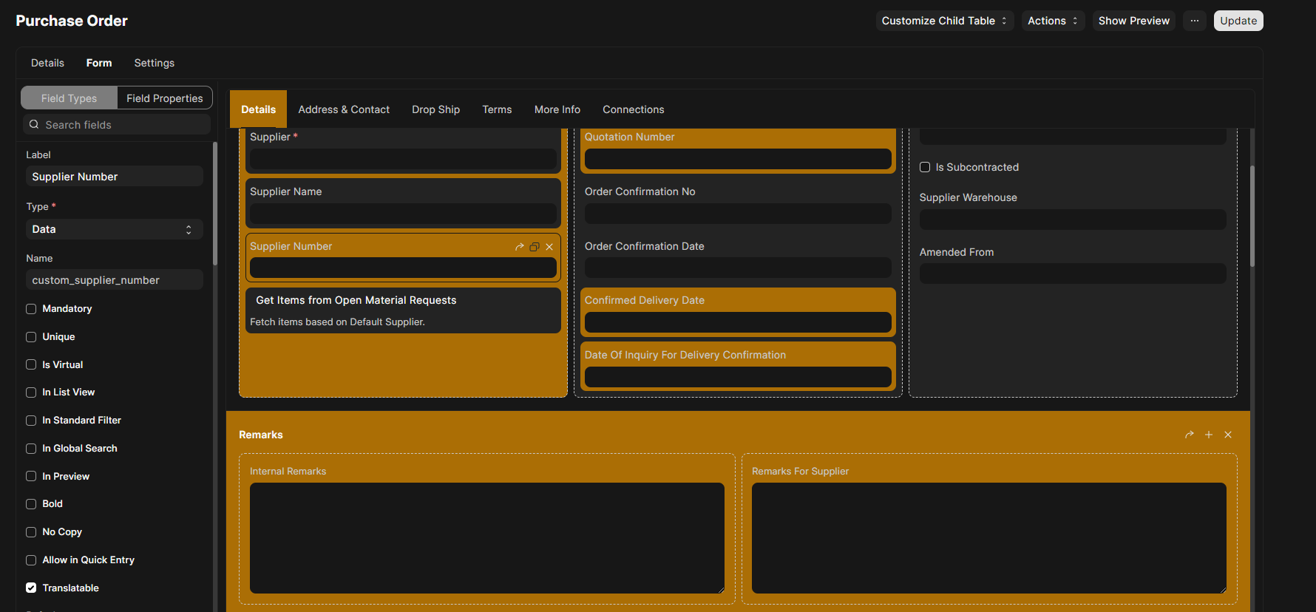Open Customize Child Table dropdown
Viewport: 1316px width, 612px height.
point(944,21)
